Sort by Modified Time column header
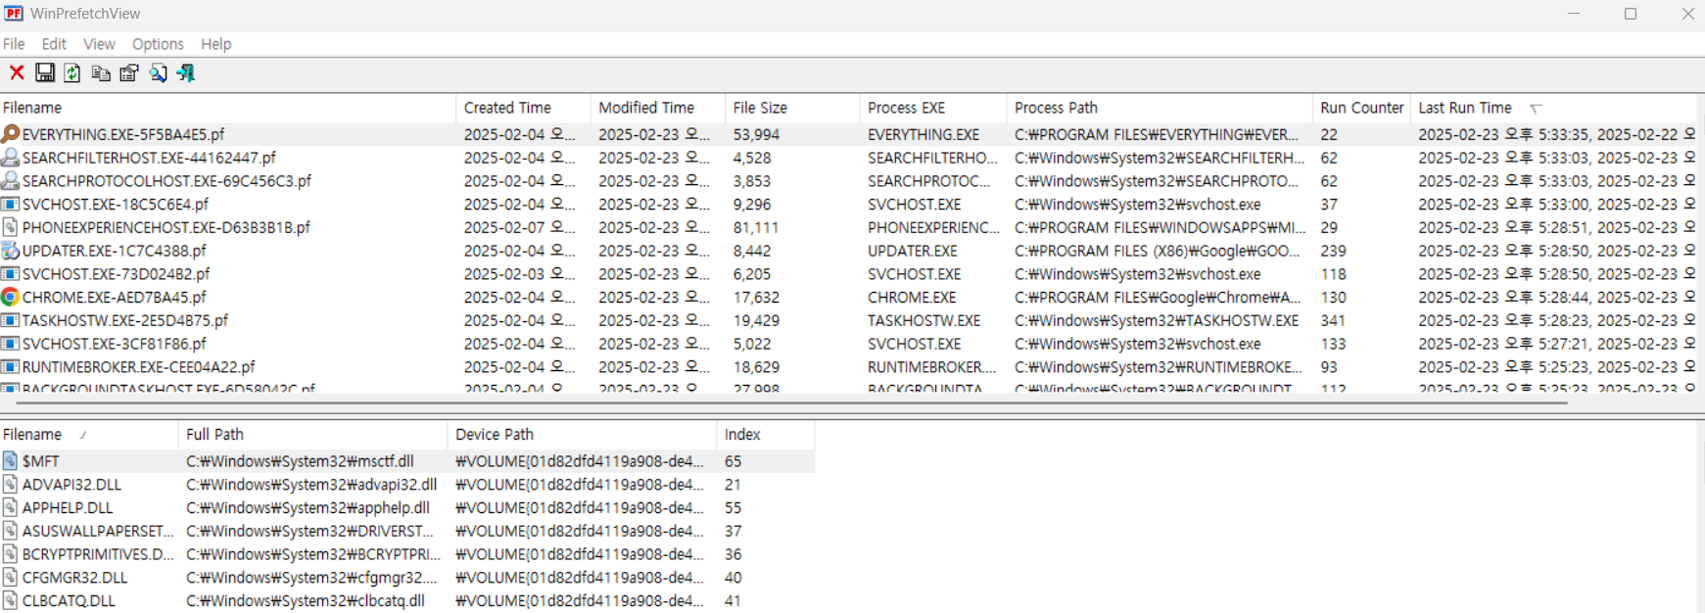Viewport: 1705px width, 613px height. pos(658,108)
